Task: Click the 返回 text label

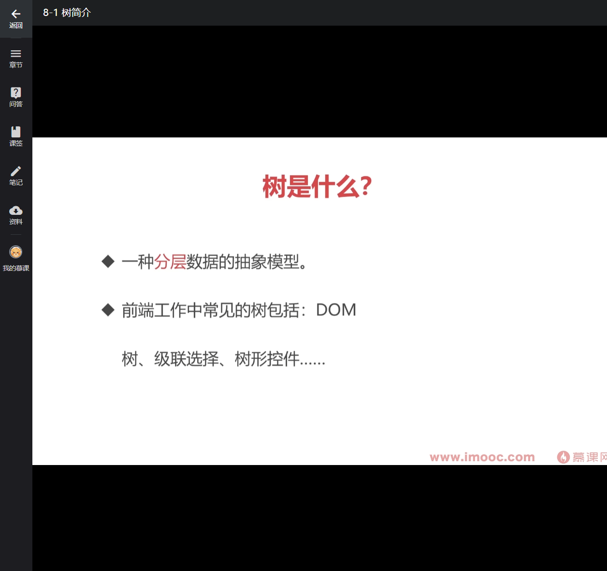Action: (16, 26)
